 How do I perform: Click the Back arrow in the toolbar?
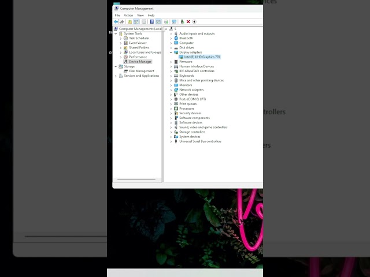click(116, 22)
